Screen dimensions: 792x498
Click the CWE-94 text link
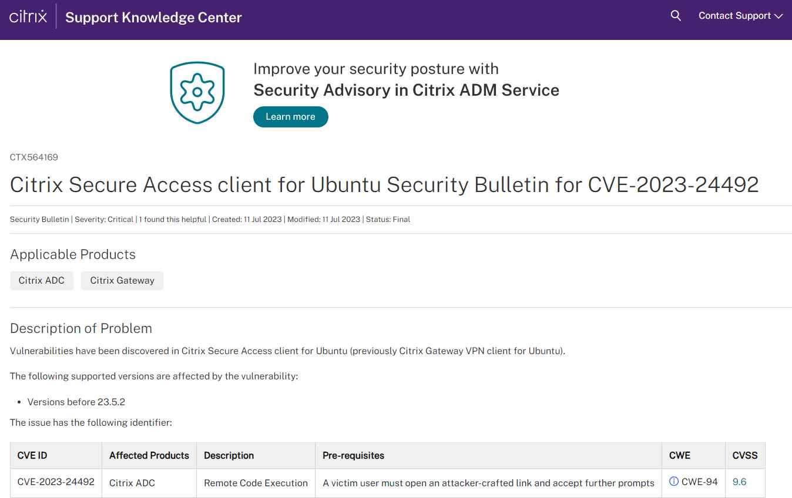[x=699, y=482]
